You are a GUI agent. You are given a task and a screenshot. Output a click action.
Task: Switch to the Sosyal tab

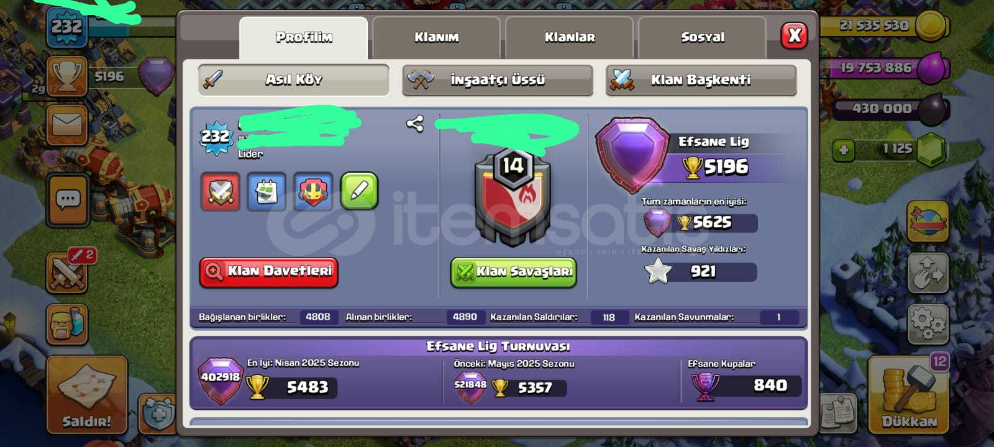click(703, 37)
